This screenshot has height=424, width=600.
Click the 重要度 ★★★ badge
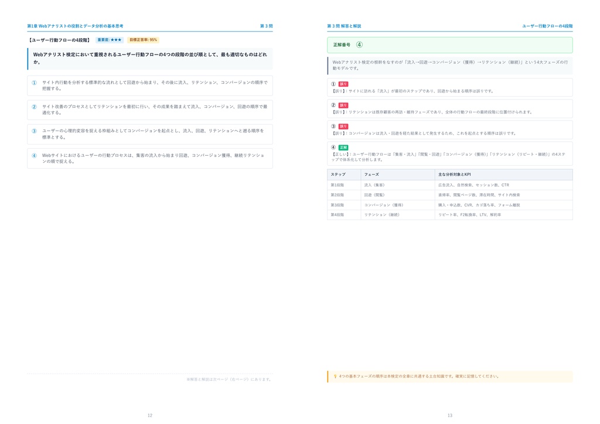(110, 40)
